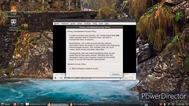Switch to VLC media player taskbar entry
The width and height of the screenshot is (189, 106).
click(x=79, y=104)
